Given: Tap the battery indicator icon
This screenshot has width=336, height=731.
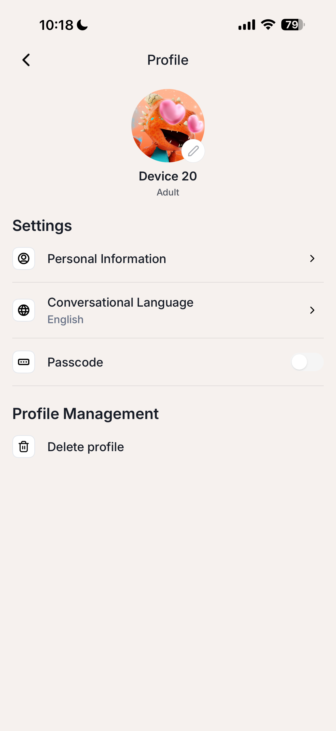Looking at the screenshot, I should point(293,25).
